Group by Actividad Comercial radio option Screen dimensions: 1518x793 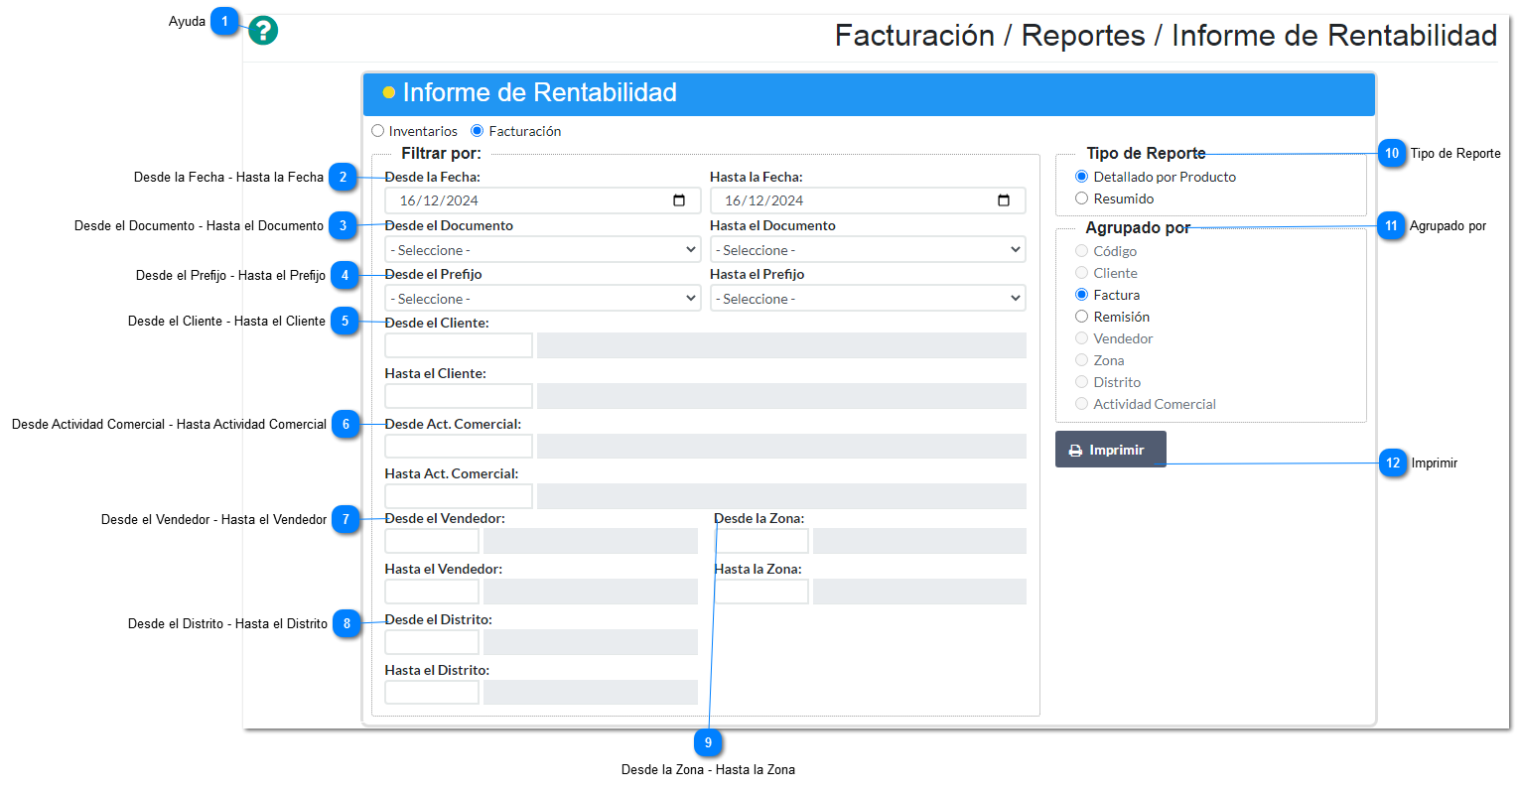tap(1081, 404)
